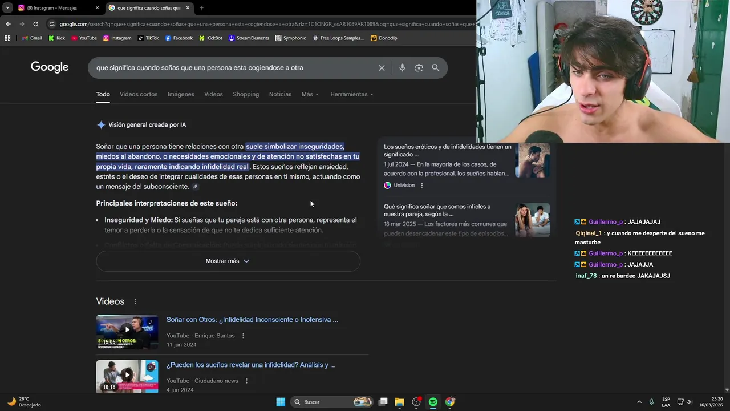Open '¿Pueden los sueños revelar una infidelidad?' link
This screenshot has height=411, width=730.
(251, 365)
